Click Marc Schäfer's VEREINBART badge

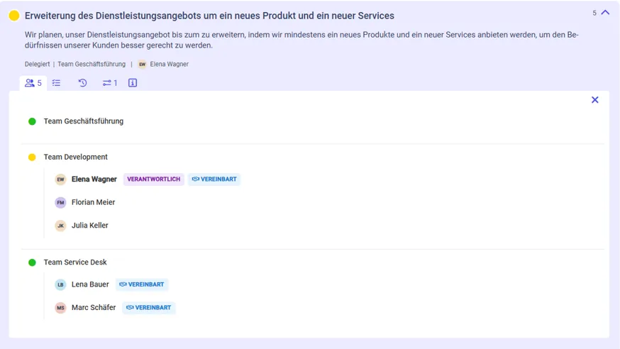[x=149, y=307]
